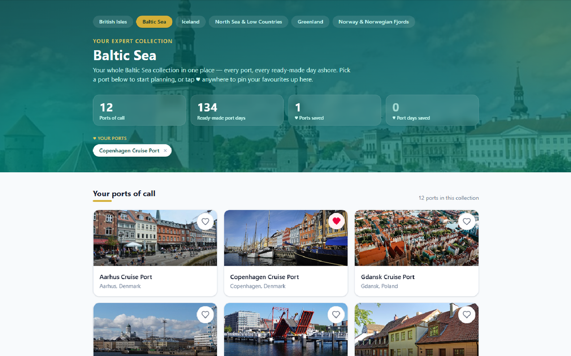The image size is (571, 356).
Task: Click the 'Copenhagen, Denmark' location text
Action: 258,286
